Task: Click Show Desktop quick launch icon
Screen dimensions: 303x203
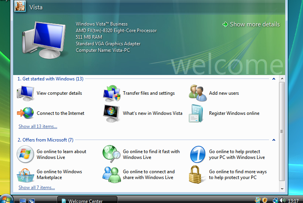Action: [23, 201]
